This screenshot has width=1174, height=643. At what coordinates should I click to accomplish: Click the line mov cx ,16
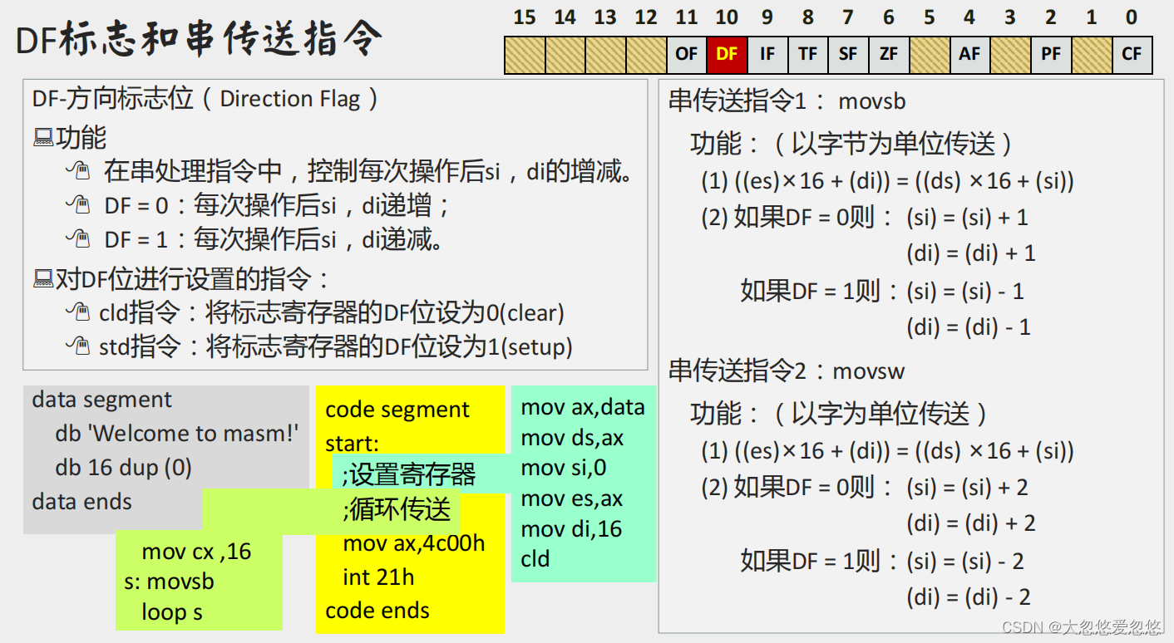(196, 552)
